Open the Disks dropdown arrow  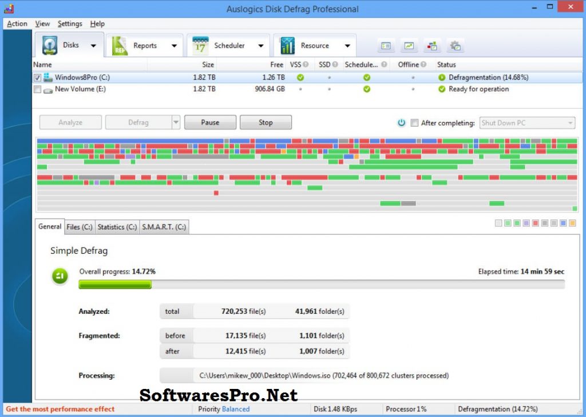[x=92, y=45]
